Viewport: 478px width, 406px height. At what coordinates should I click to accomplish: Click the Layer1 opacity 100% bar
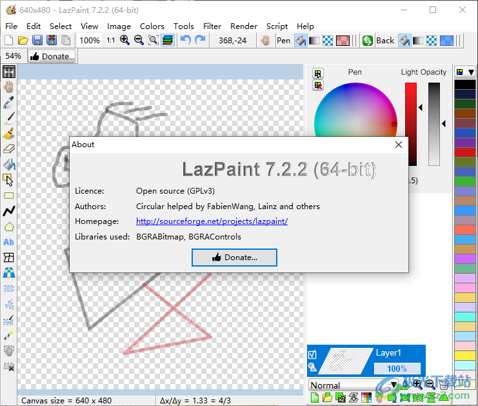pos(397,369)
